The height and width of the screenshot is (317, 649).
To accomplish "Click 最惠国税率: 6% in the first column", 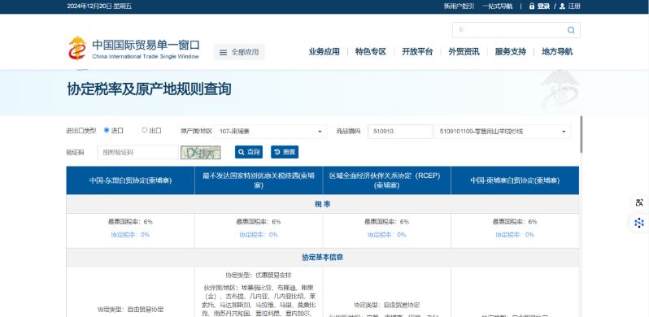I will coord(130,222).
